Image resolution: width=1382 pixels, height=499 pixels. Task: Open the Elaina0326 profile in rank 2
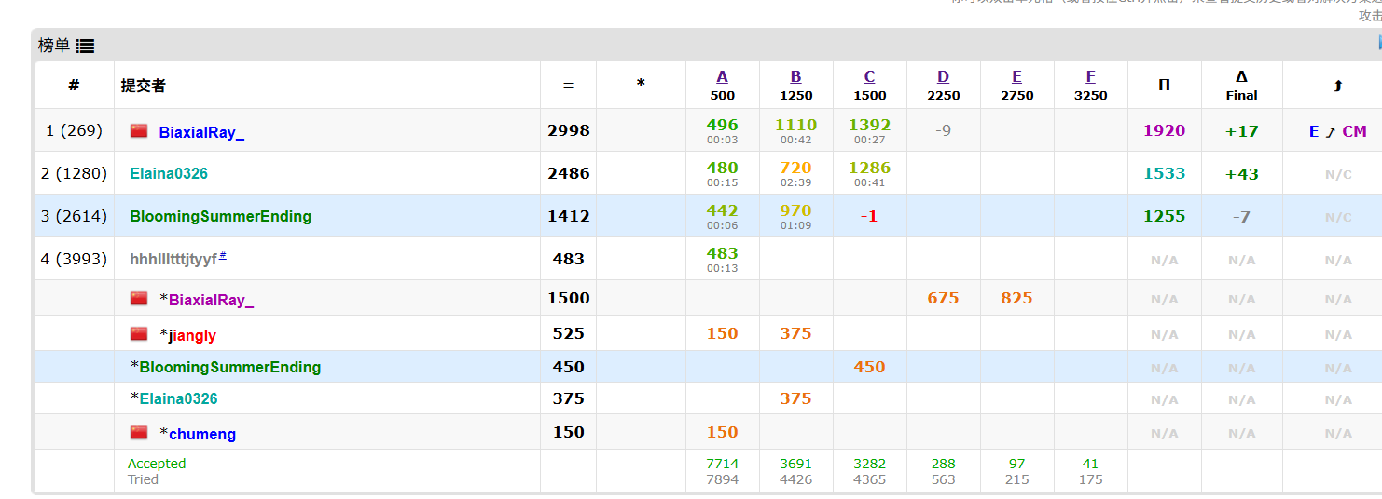pos(169,173)
